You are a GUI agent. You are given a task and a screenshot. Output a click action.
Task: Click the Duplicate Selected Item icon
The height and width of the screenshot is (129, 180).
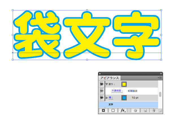tap(145, 110)
